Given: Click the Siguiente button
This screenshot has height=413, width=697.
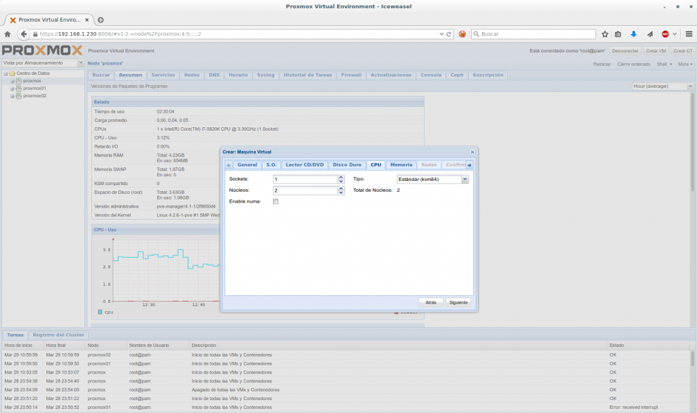Looking at the screenshot, I should (x=458, y=302).
